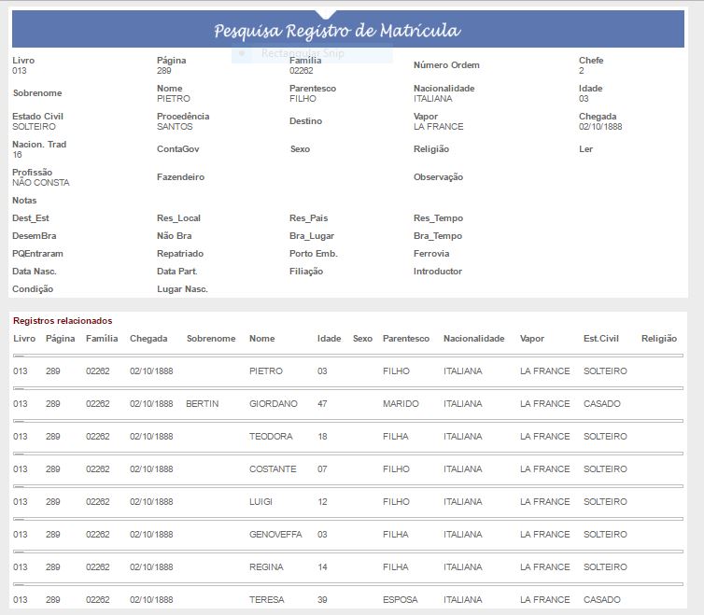The image size is (704, 615).
Task: Open the GIORDANO record in related records
Action: 274,404
